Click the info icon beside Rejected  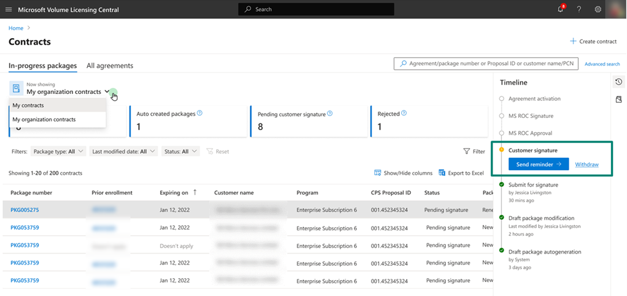click(x=404, y=114)
